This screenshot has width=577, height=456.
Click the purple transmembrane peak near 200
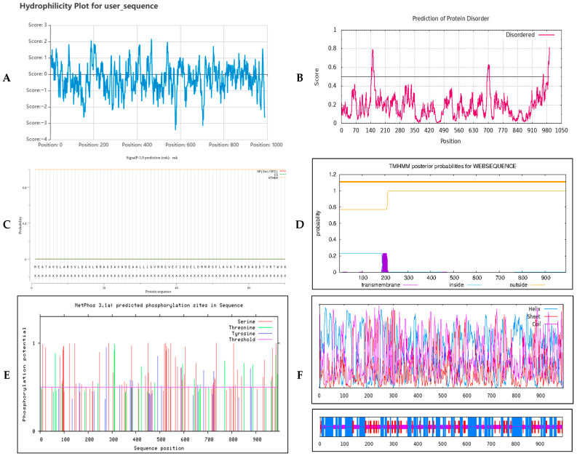click(385, 263)
